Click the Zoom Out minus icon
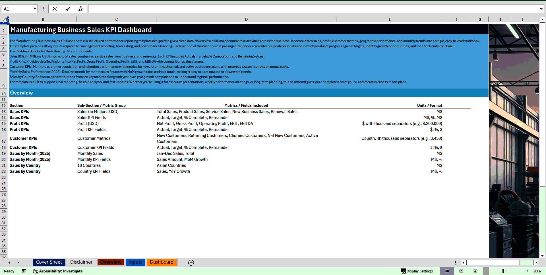Screen dimensions: 546x275 point(486,271)
